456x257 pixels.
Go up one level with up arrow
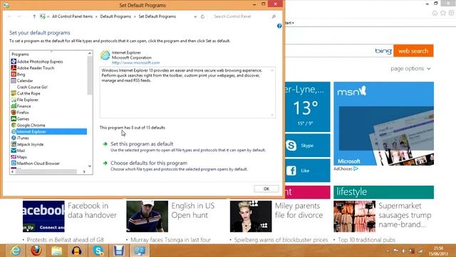click(x=34, y=16)
